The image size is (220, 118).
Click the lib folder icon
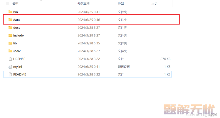click(x=10, y=43)
